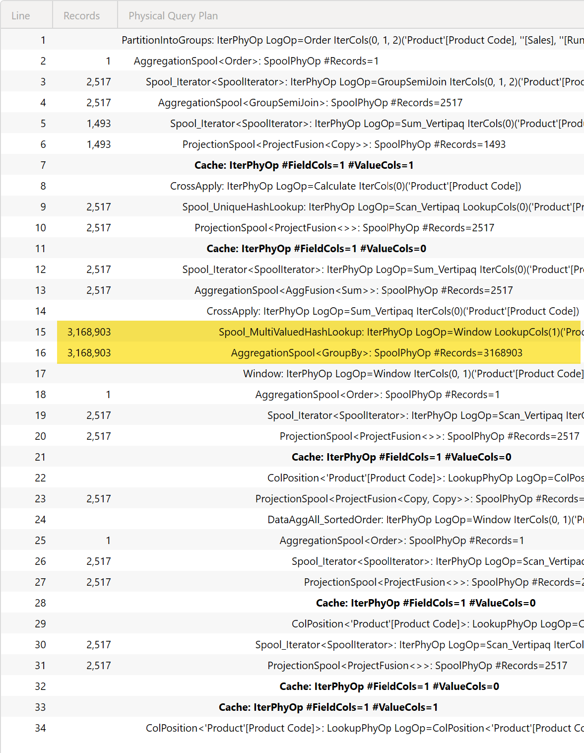
Task: Click the bold Cache row on line 33
Action: click(328, 707)
